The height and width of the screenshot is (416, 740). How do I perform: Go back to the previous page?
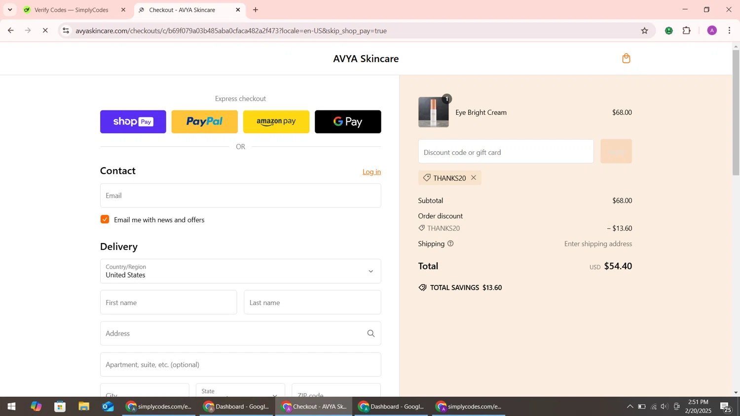tap(10, 31)
